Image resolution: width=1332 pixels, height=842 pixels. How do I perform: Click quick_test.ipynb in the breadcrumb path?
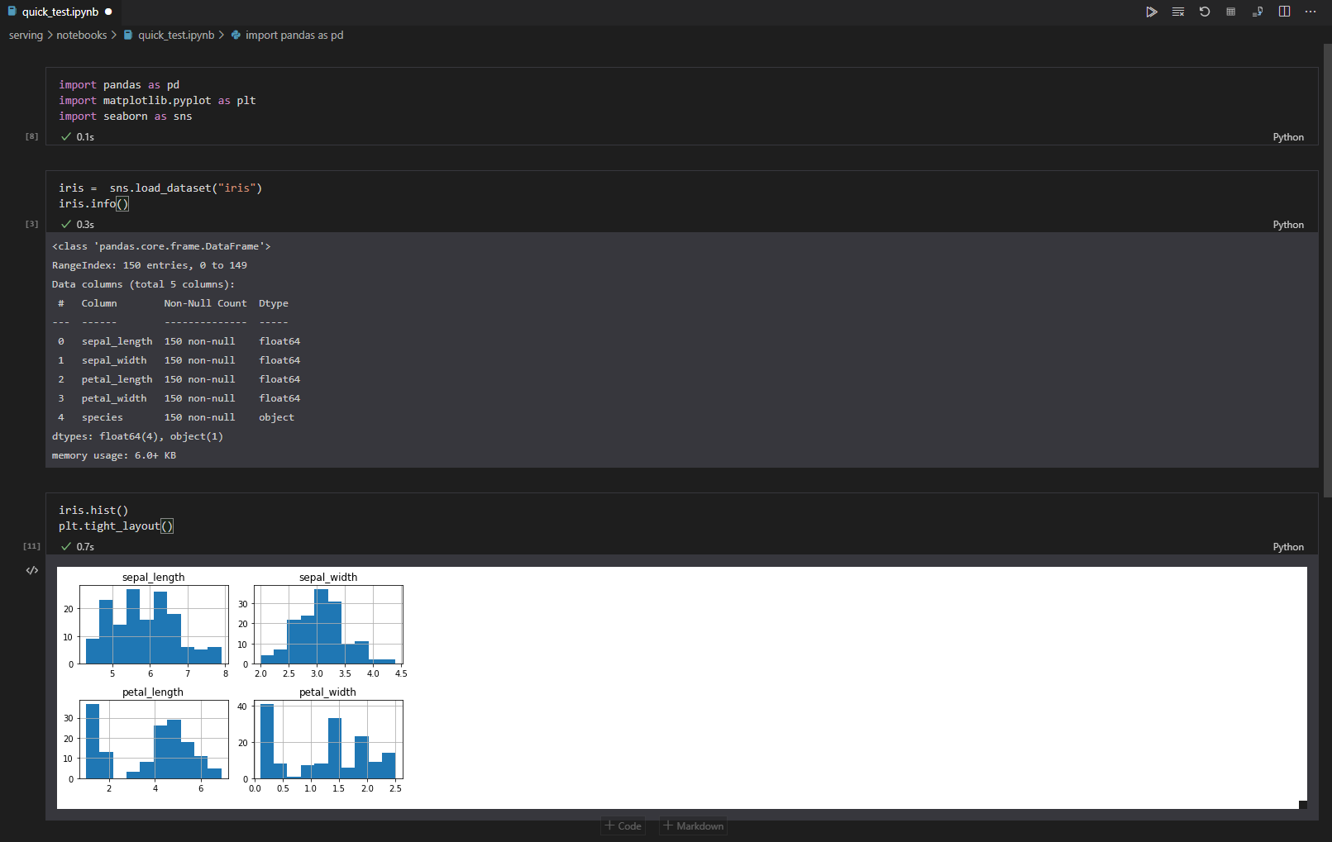[176, 35]
